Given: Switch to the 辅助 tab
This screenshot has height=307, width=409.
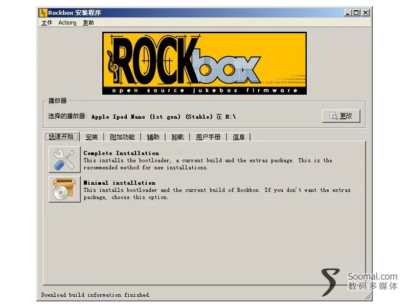Looking at the screenshot, I should click(x=153, y=137).
